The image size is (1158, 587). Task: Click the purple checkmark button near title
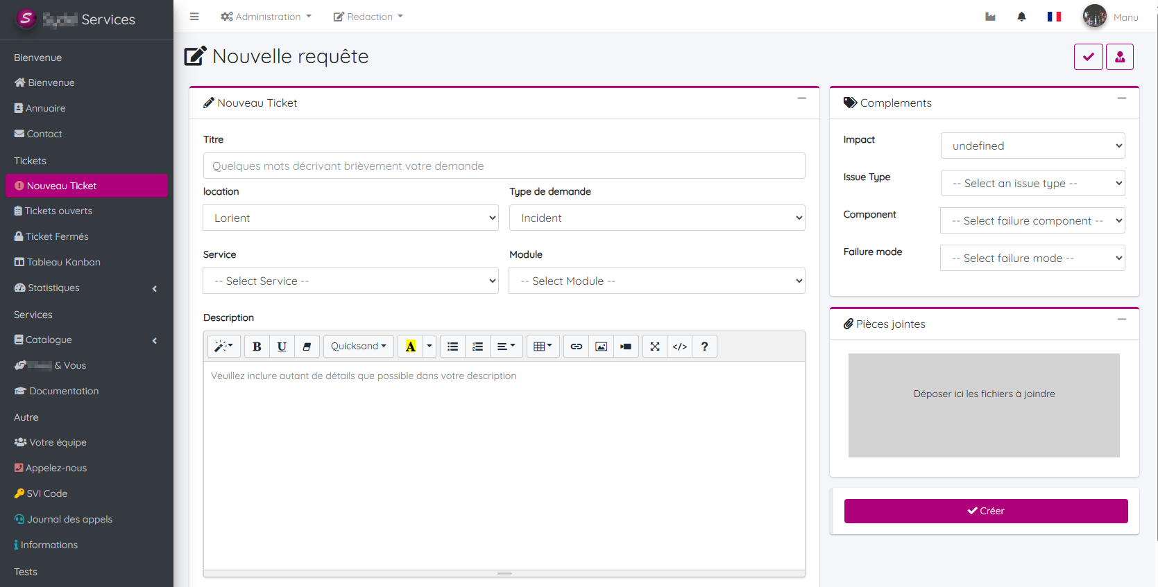click(x=1088, y=57)
